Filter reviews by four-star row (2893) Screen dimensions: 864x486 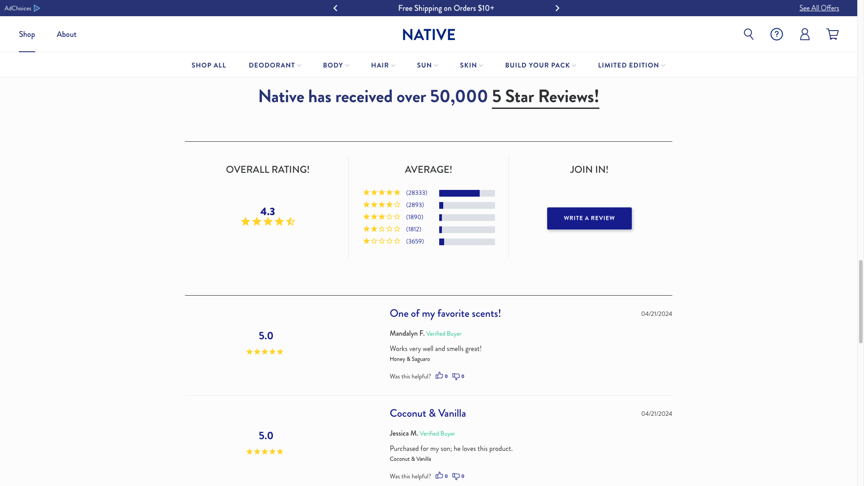429,205
